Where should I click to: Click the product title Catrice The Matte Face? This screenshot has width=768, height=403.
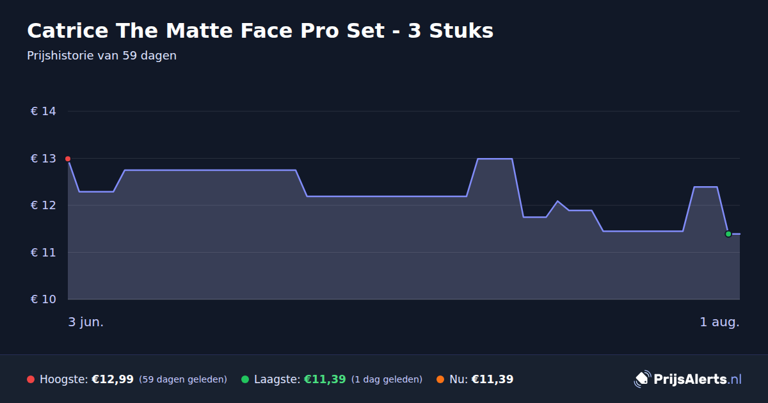(260, 31)
